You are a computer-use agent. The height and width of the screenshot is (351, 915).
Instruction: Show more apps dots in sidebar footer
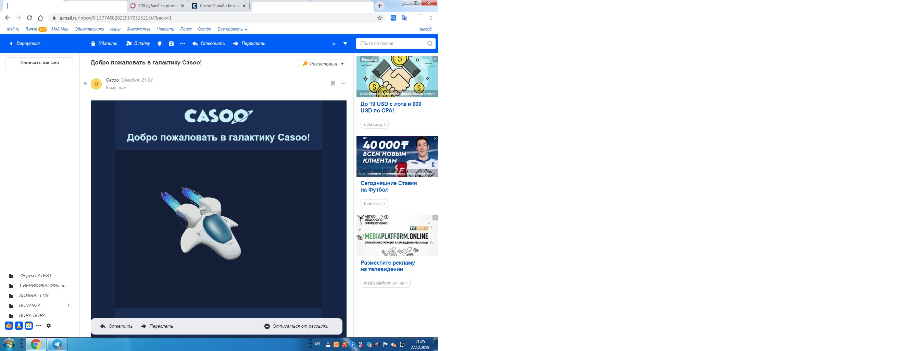pyautogui.click(x=39, y=325)
